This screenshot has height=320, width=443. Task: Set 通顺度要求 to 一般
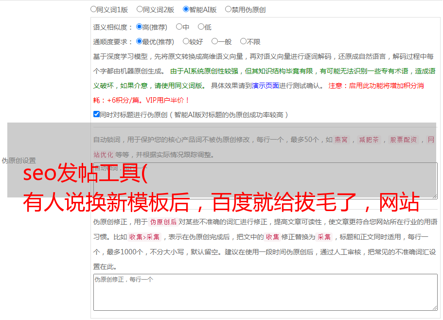point(214,41)
